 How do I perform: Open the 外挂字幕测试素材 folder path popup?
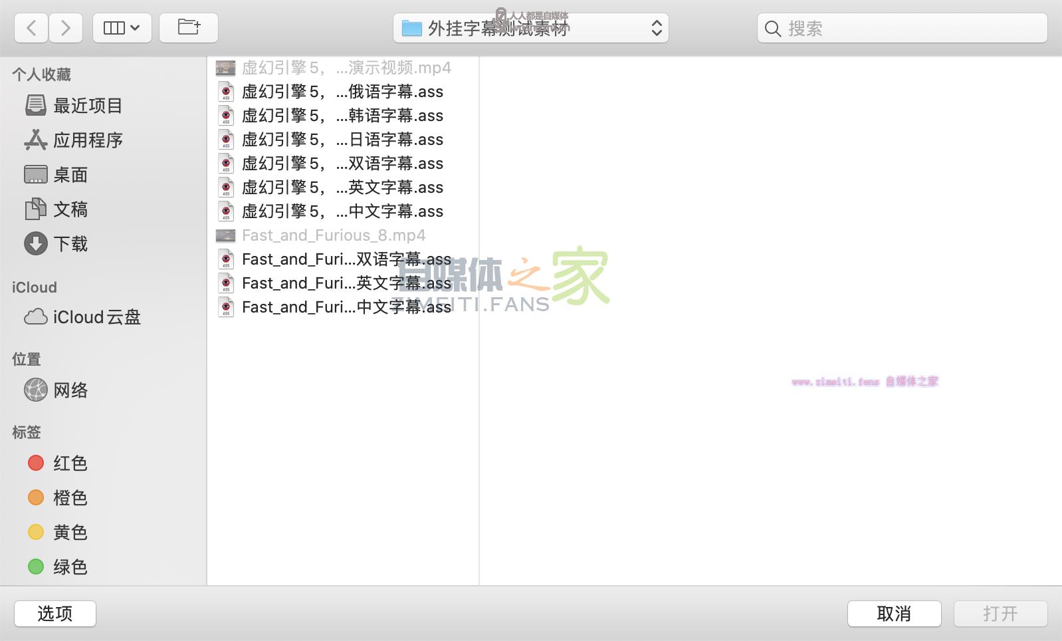(531, 28)
